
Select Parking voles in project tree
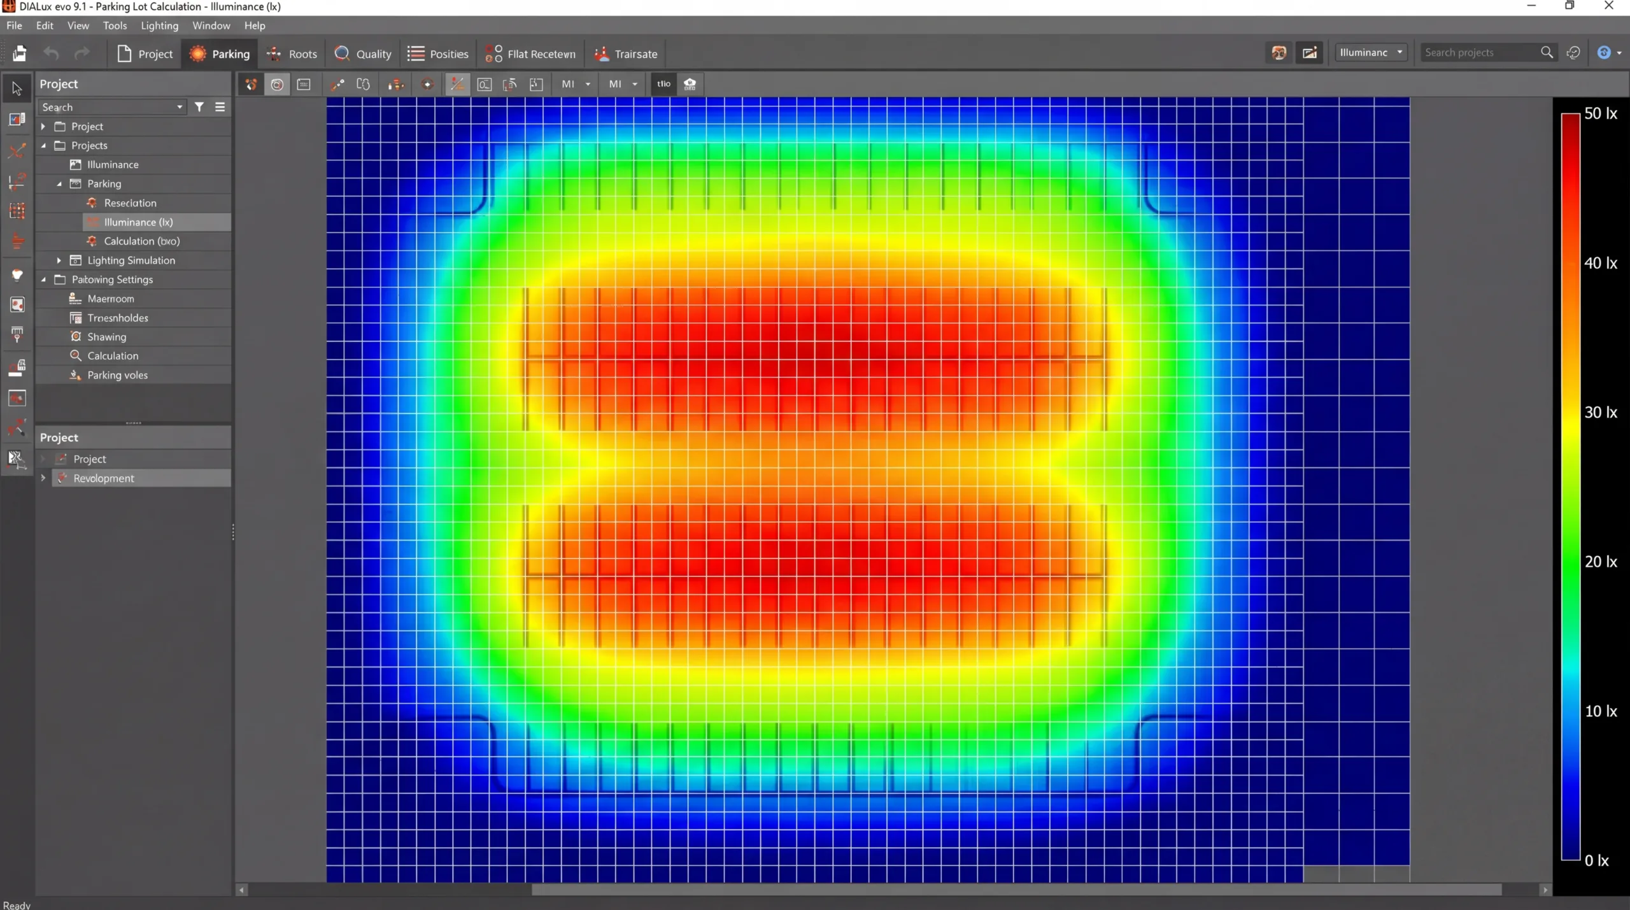tap(117, 374)
